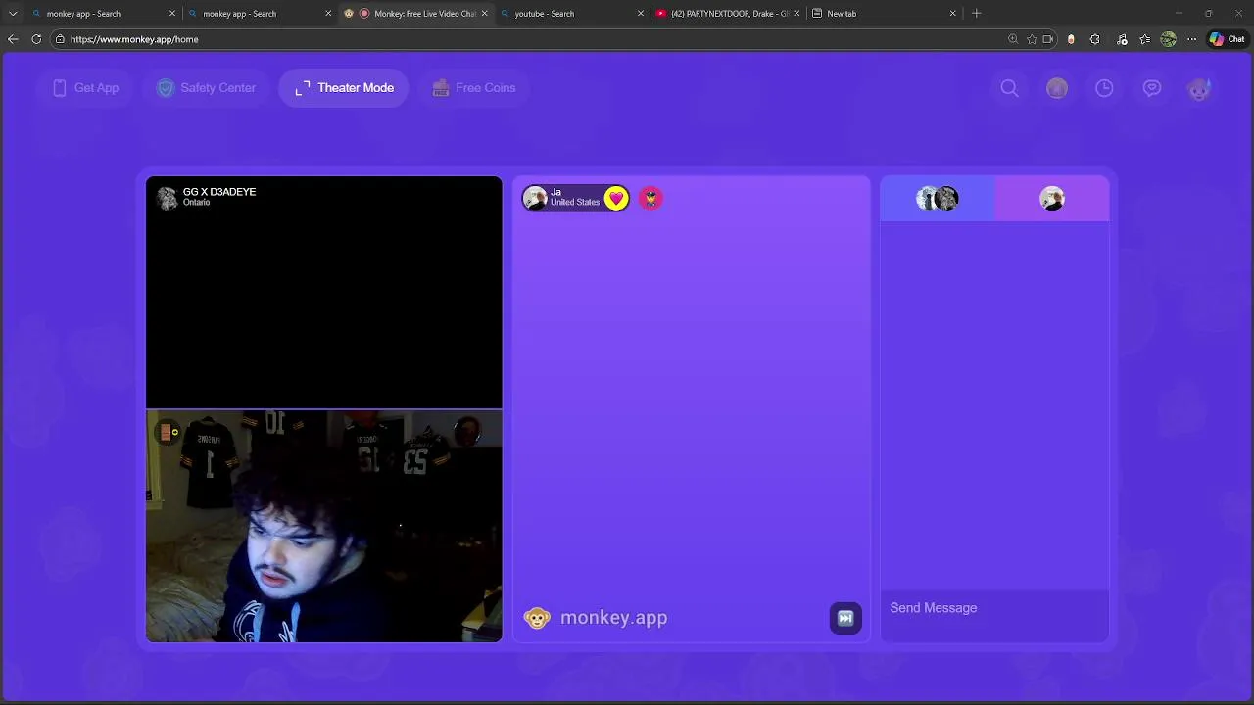Screen dimensions: 1254x705
Task: Select the single avatar chat tab
Action: pos(1052,199)
